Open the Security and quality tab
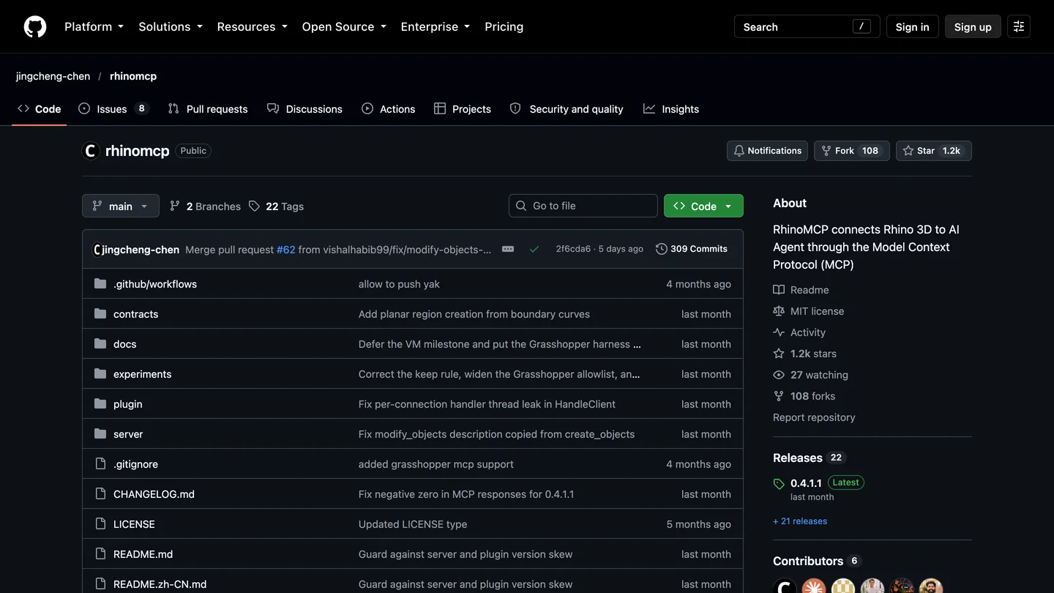The height and width of the screenshot is (593, 1054). coord(567,109)
